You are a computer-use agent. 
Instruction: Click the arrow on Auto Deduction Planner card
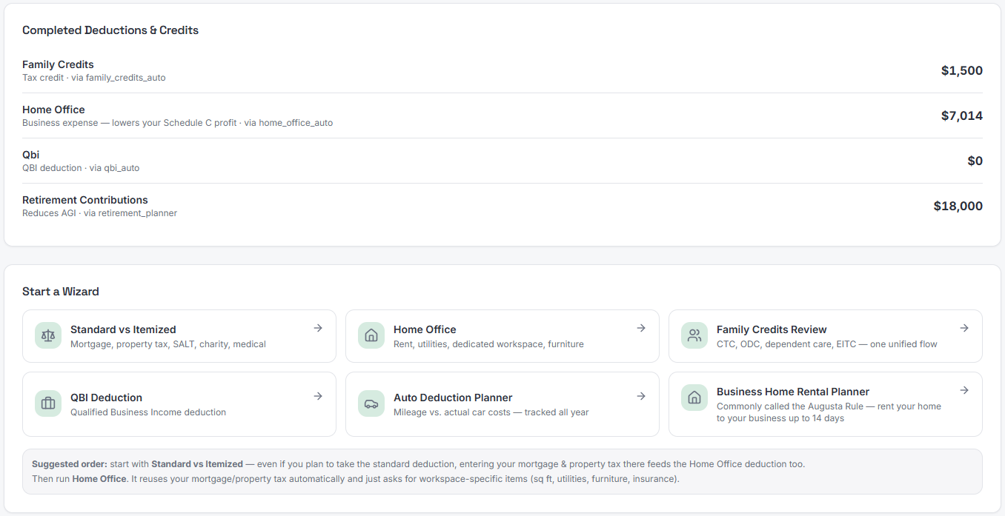pos(641,396)
